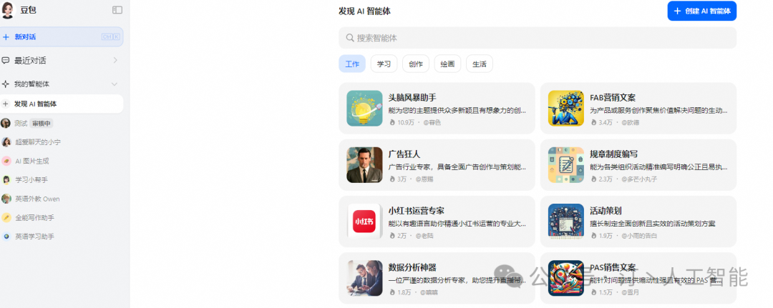Open 小红书运营专家 card title
The width and height of the screenshot is (773, 308).
pyautogui.click(x=416, y=211)
